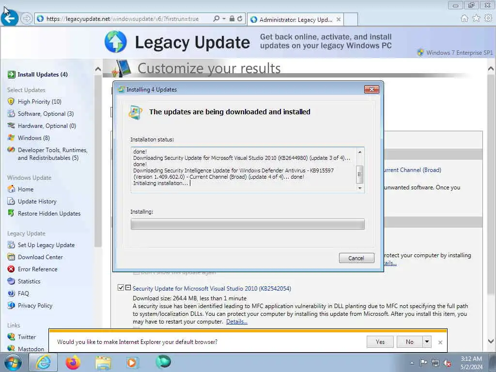Click the Internet Explorer taskbar button
The image size is (496, 372).
point(43,362)
